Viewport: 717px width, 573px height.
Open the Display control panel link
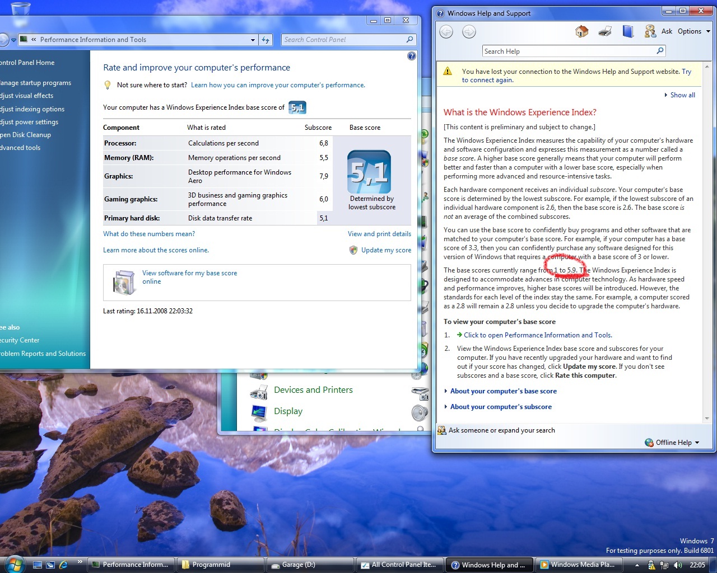288,411
